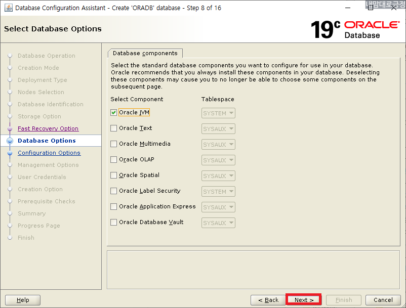This screenshot has height=308, width=406.
Task: Enable the Oracle OLAP component checkbox
Action: click(x=113, y=159)
